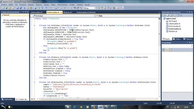Collapse the btnConsultar_Click sub

point(34,82)
